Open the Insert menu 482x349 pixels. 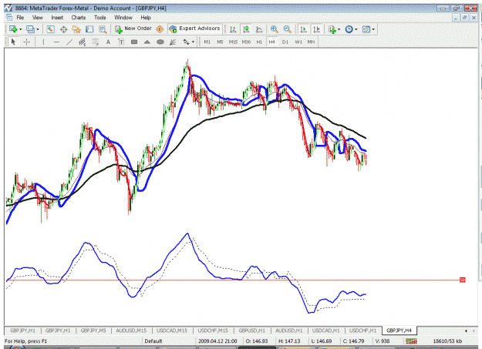pyautogui.click(x=57, y=18)
